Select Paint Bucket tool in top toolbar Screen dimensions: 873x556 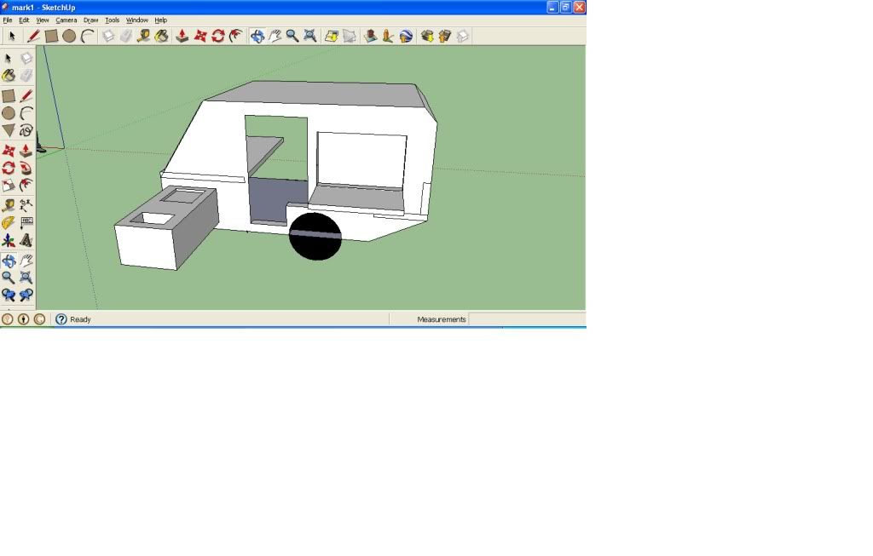[x=161, y=36]
